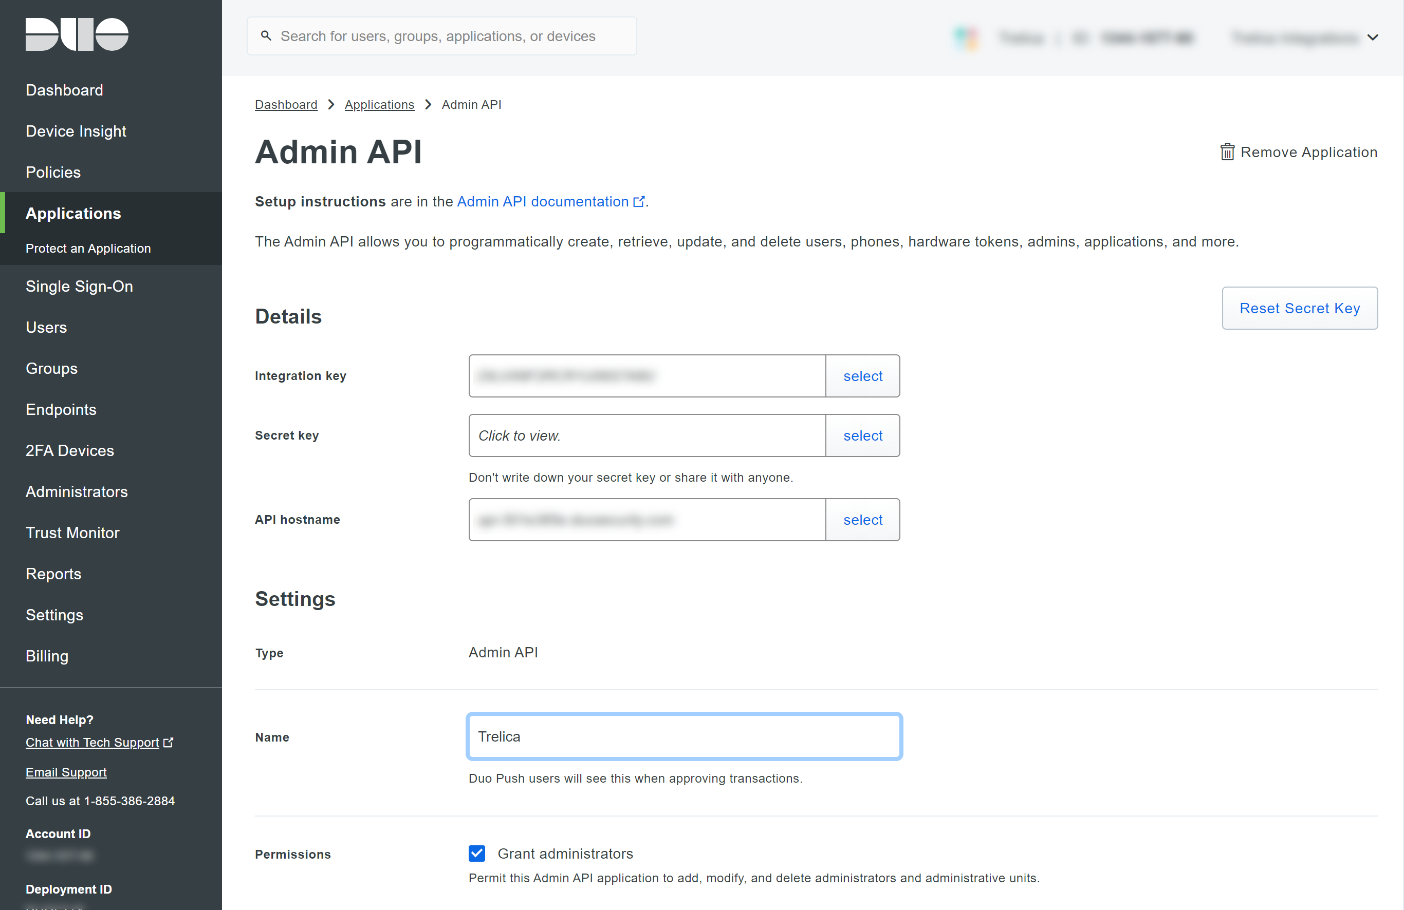Image resolution: width=1404 pixels, height=910 pixels.
Task: Click the Reset Secret Key button
Action: (1300, 308)
